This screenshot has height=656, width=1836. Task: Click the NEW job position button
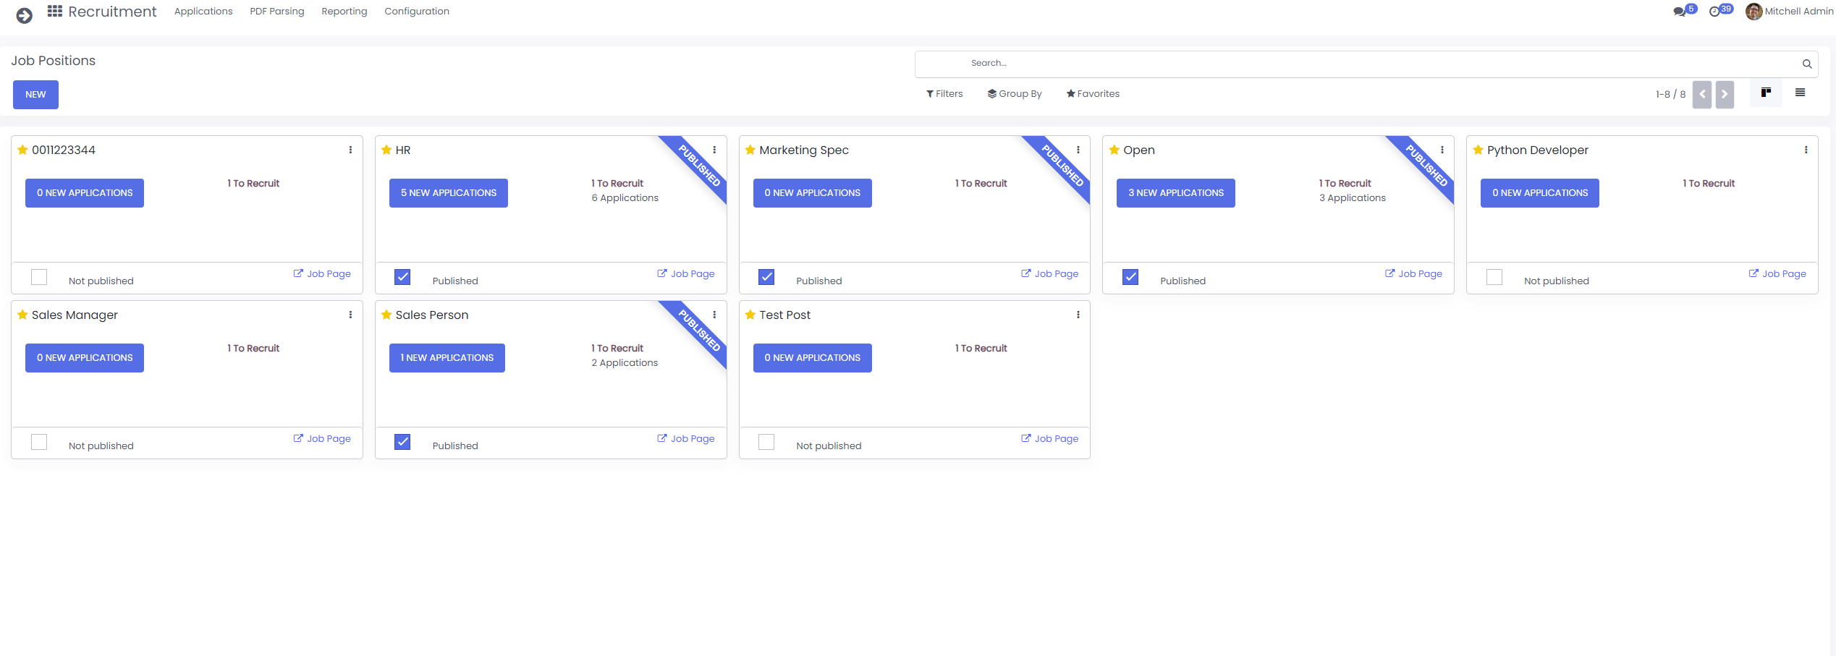(35, 95)
